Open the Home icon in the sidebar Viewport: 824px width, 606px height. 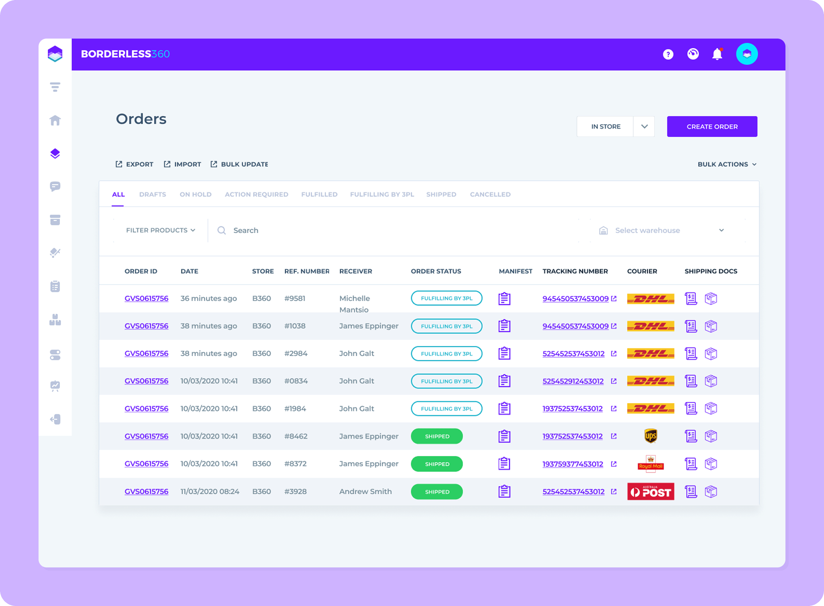(55, 120)
